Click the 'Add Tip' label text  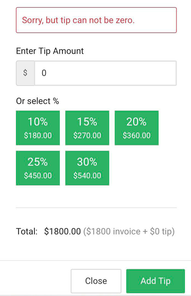(155, 281)
